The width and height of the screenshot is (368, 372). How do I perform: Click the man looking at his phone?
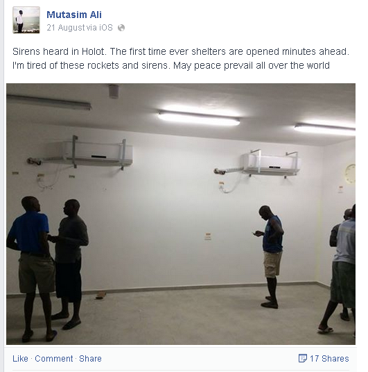(270, 257)
